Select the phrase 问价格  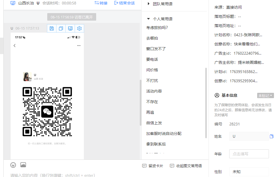point(152,70)
